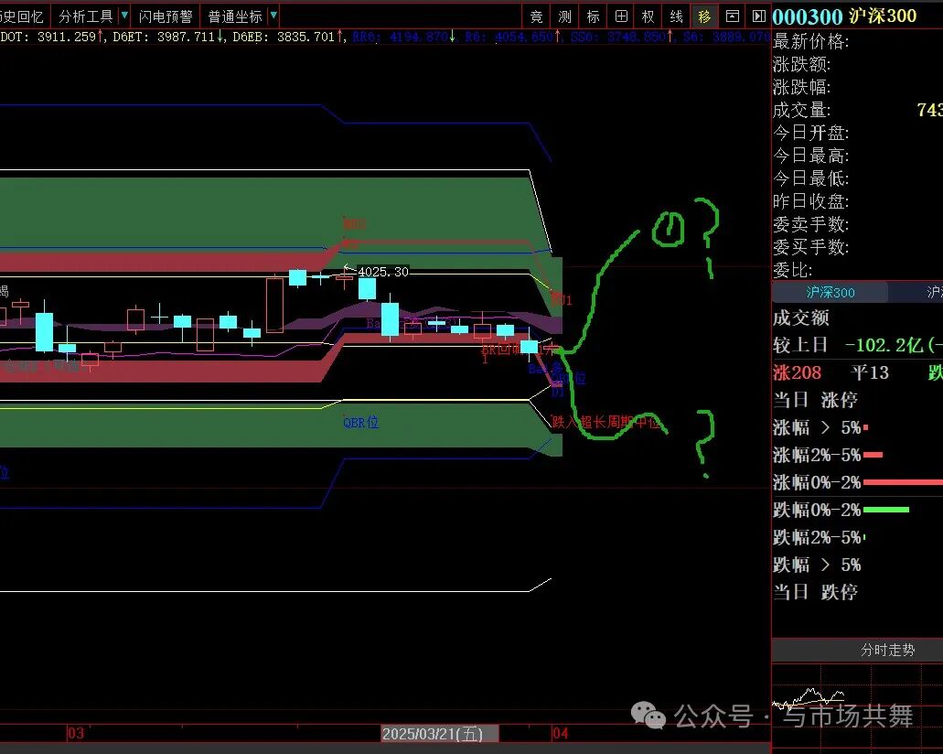The height and width of the screenshot is (754, 943).
Task: Expand the dropdown arrow next to 普通坐标
Action: 273,16
